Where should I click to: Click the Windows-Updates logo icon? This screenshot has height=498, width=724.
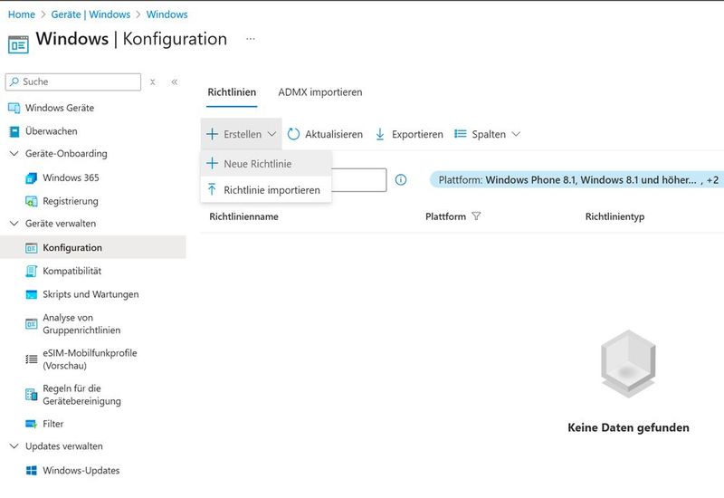click(31, 470)
